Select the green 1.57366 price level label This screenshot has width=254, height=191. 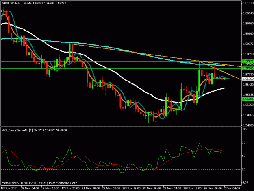click(248, 68)
